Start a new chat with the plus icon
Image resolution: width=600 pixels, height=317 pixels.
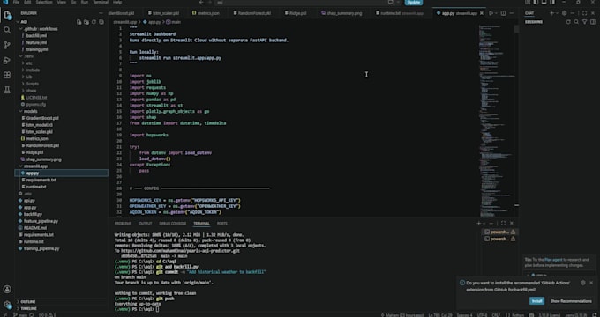coord(551,13)
